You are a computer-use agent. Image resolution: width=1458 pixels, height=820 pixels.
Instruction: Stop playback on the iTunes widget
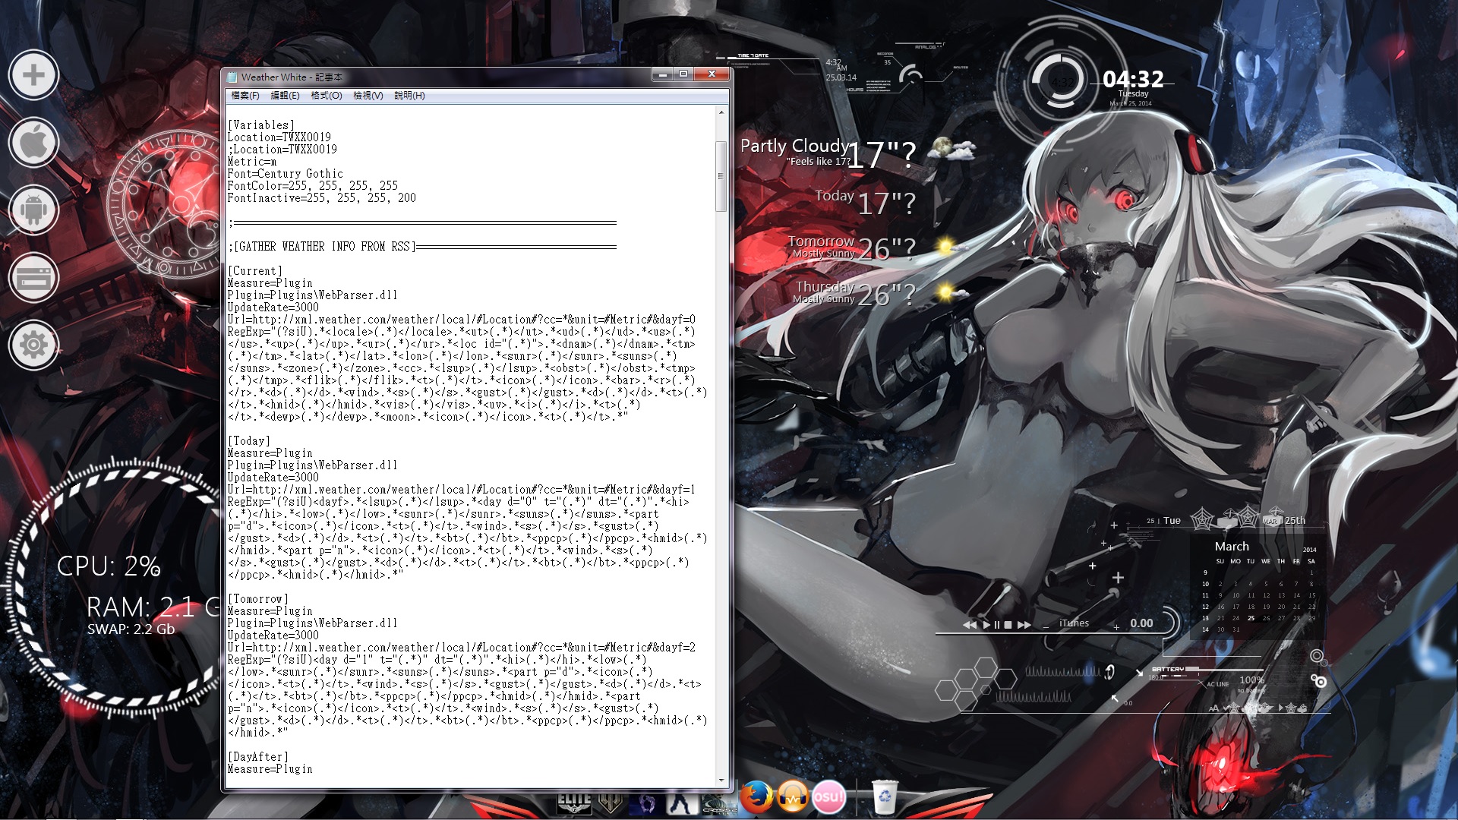[x=1008, y=625]
